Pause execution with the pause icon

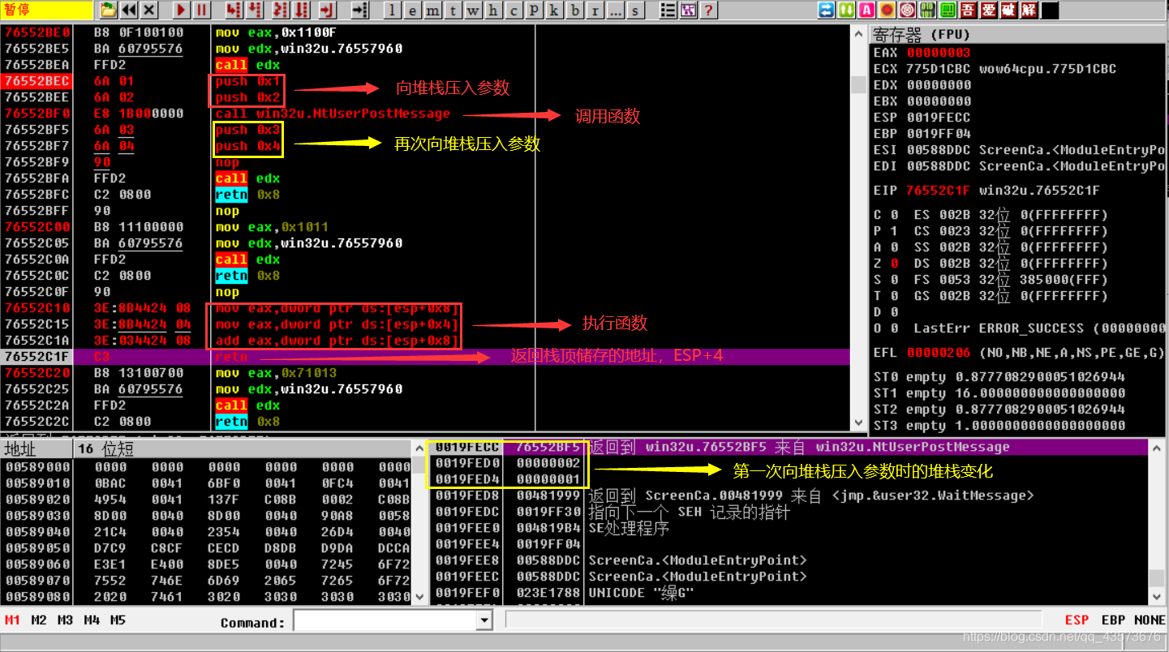202,11
